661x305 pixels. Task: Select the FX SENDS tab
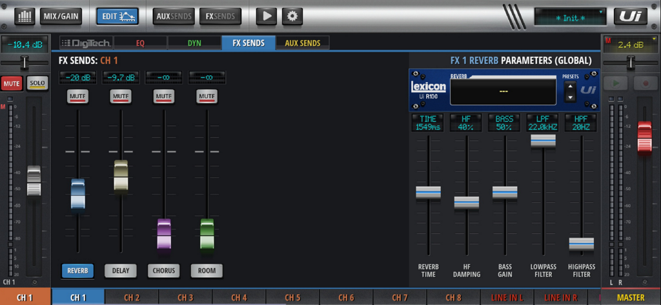[x=249, y=43]
